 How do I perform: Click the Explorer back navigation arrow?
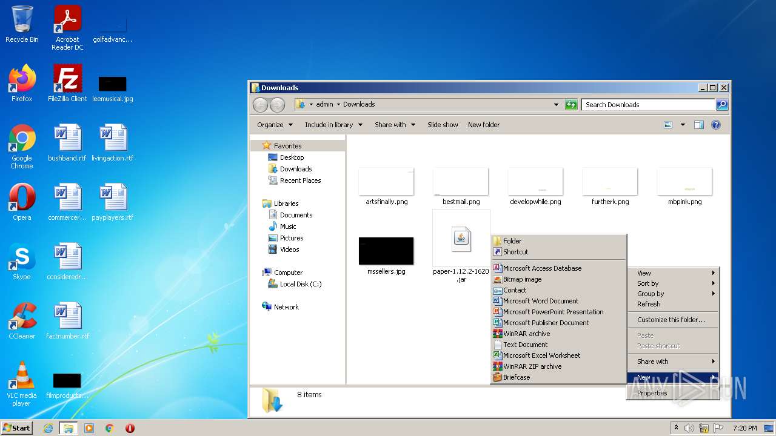pos(260,105)
